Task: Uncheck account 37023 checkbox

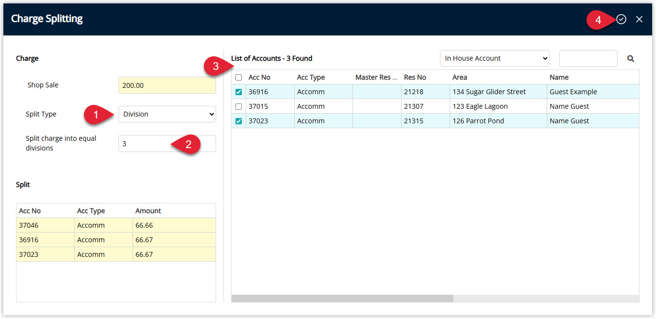Action: [238, 121]
